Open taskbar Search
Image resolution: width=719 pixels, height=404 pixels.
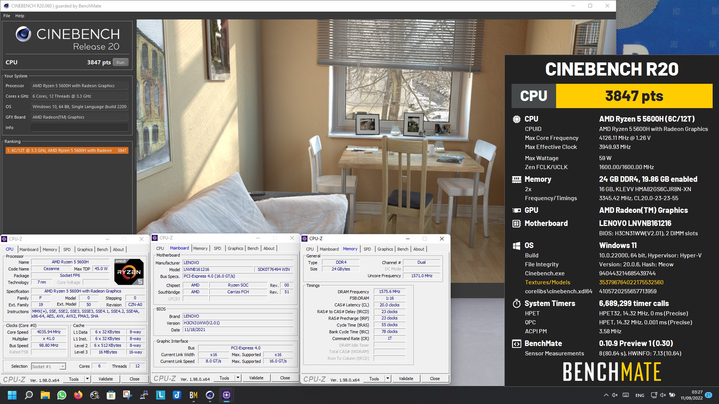click(28, 395)
